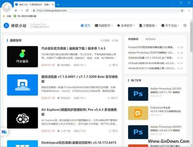Open Foobar2000 recommended link
This screenshot has height=147, width=193.
tap(151, 47)
